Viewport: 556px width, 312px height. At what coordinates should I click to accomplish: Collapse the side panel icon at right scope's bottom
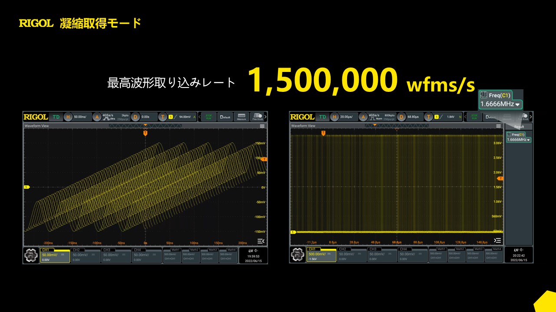[498, 240]
